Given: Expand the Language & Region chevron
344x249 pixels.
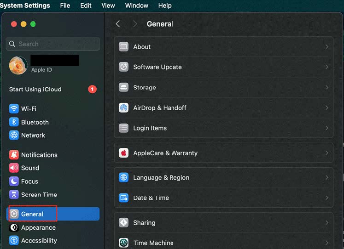Looking at the screenshot, I should (x=327, y=177).
